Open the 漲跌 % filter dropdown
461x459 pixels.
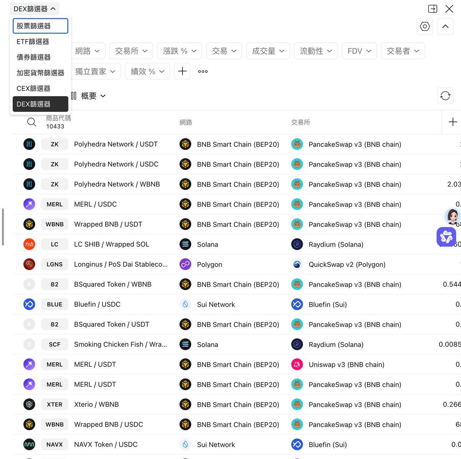180,51
